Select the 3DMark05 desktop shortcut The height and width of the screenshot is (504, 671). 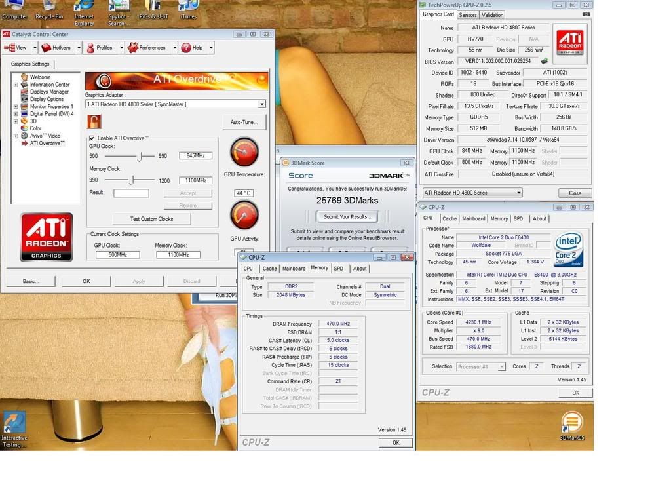(572, 426)
